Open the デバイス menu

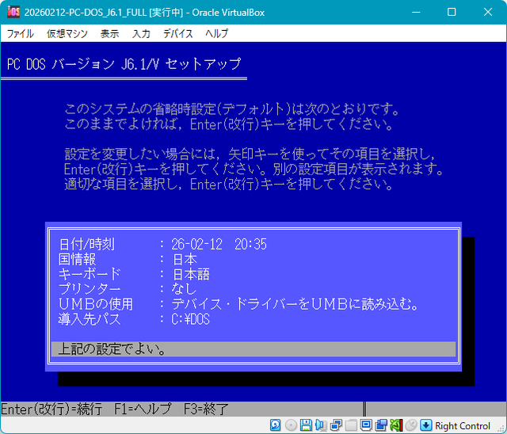[177, 34]
